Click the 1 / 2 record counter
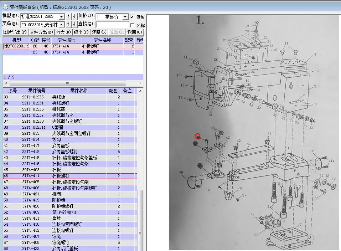The image size is (341, 251). coord(9,77)
